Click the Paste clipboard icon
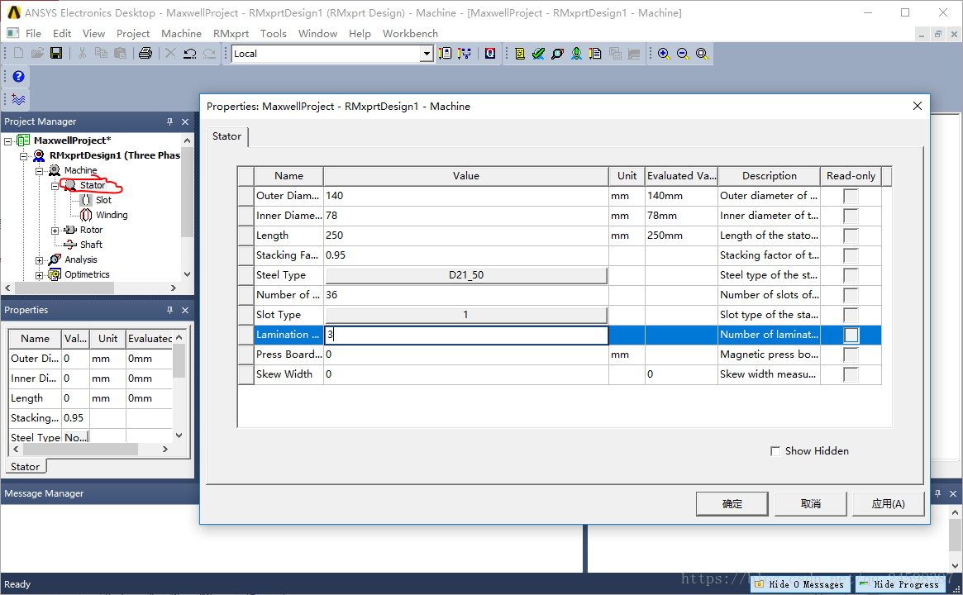This screenshot has width=963, height=595. 121,54
